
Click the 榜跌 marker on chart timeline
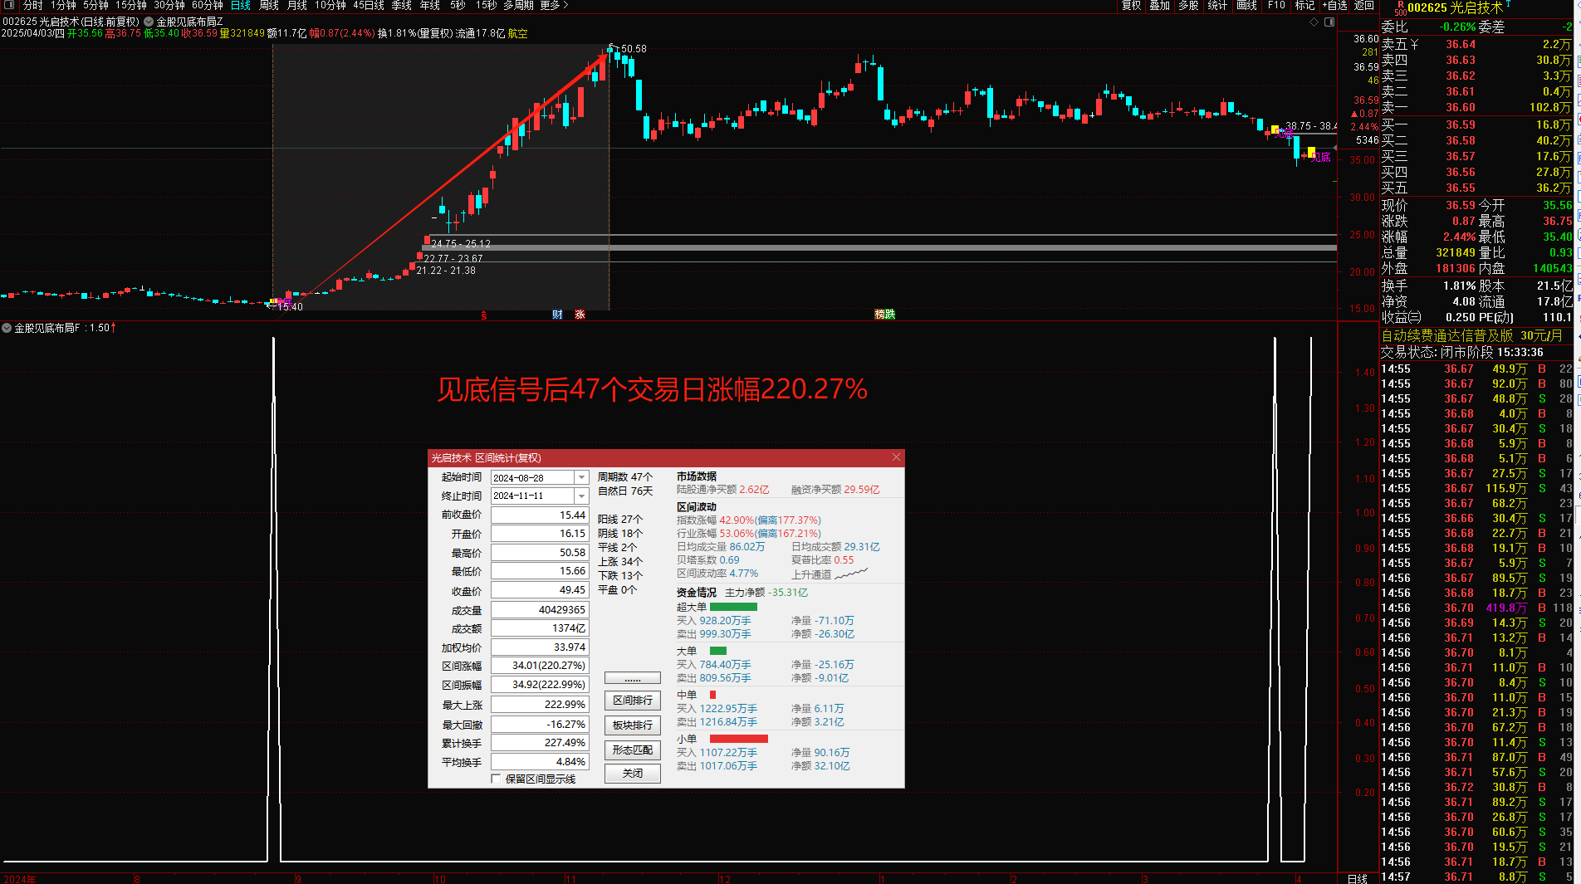(x=885, y=315)
